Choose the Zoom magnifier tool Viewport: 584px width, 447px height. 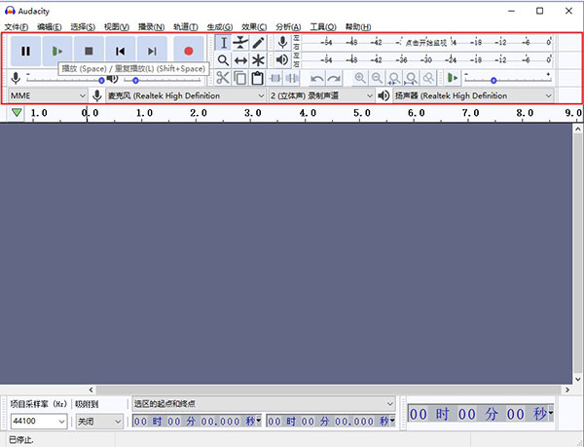pyautogui.click(x=223, y=60)
